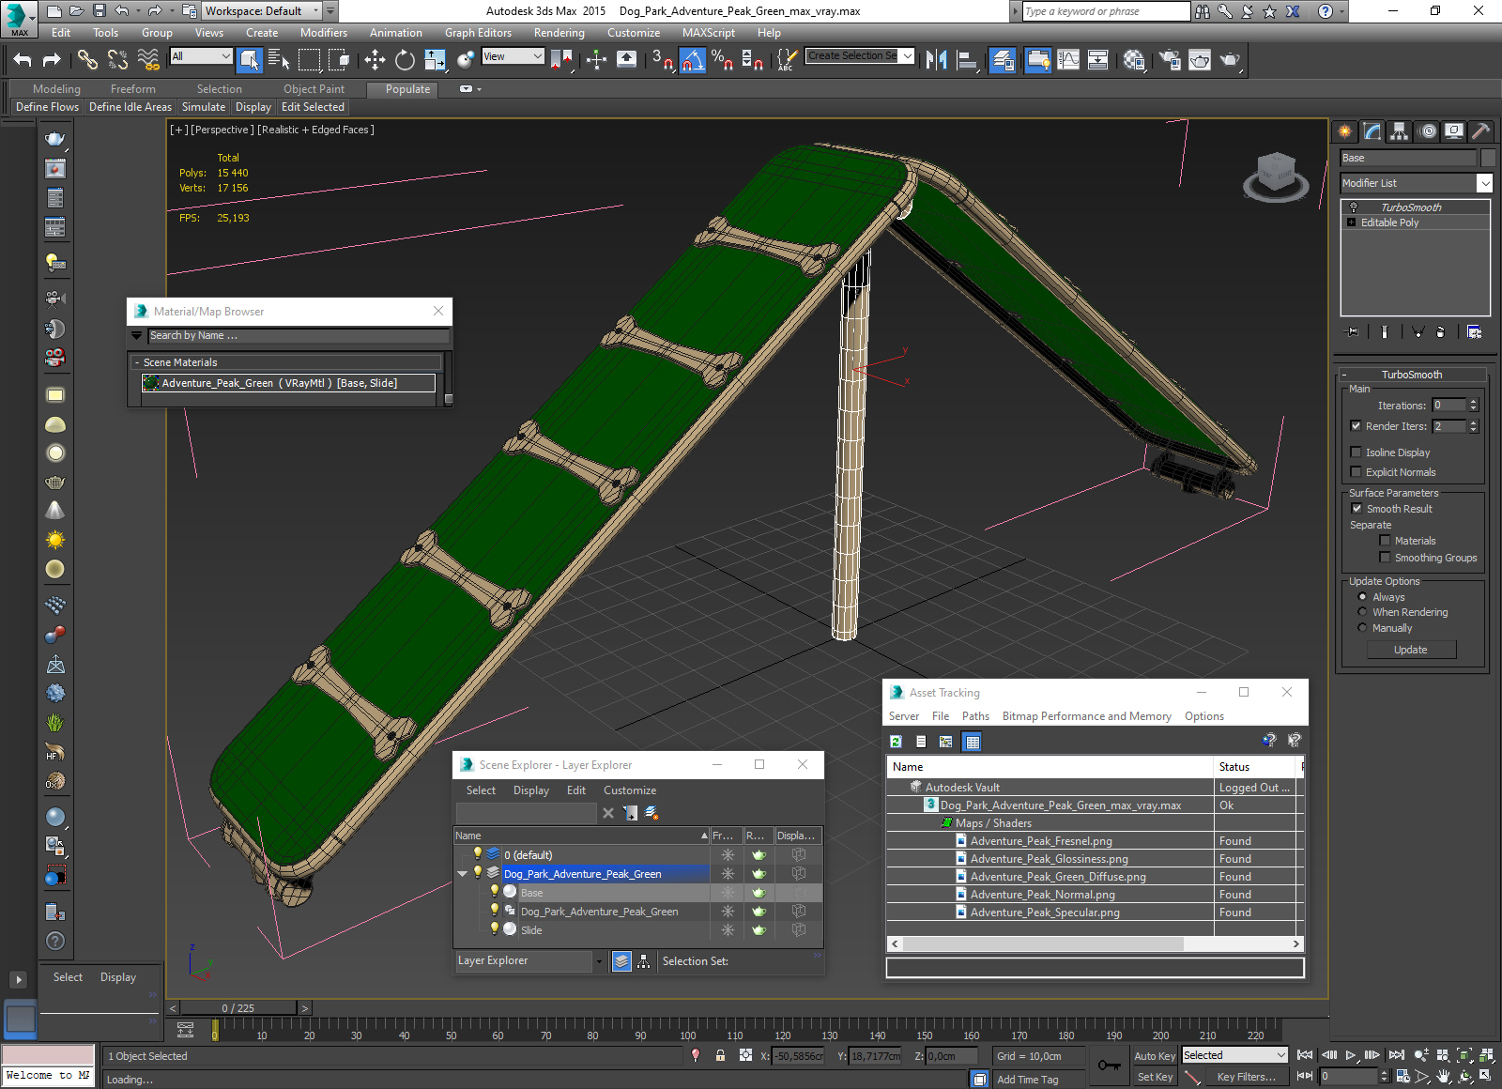
Task: Click the Simulate button
Action: click(x=204, y=107)
